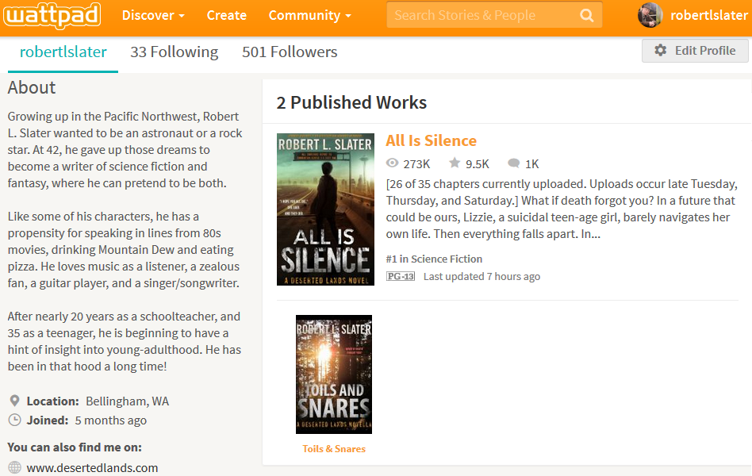Click the '5 months ago' joined text
Image resolution: width=752 pixels, height=476 pixels.
[x=111, y=420]
